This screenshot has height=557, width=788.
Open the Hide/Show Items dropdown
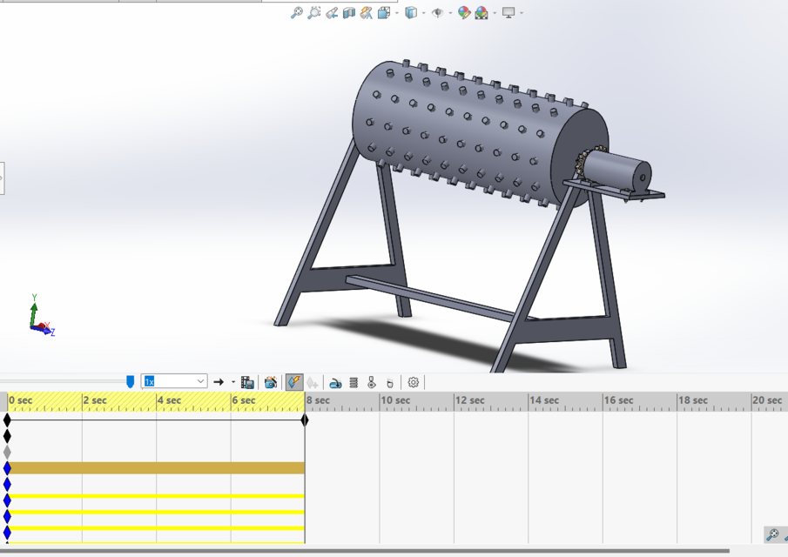[x=450, y=14]
